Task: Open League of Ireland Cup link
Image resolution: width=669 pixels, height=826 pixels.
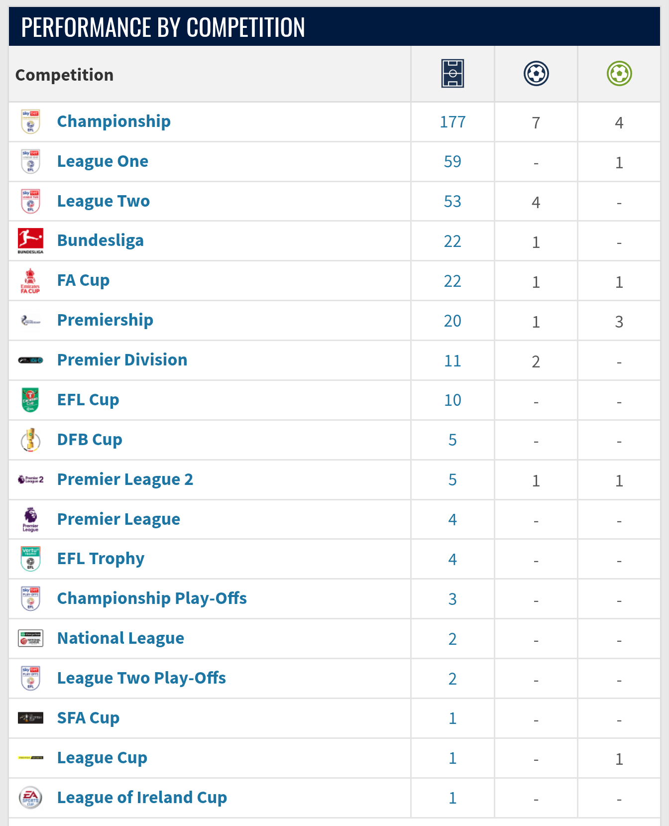Action: (142, 798)
